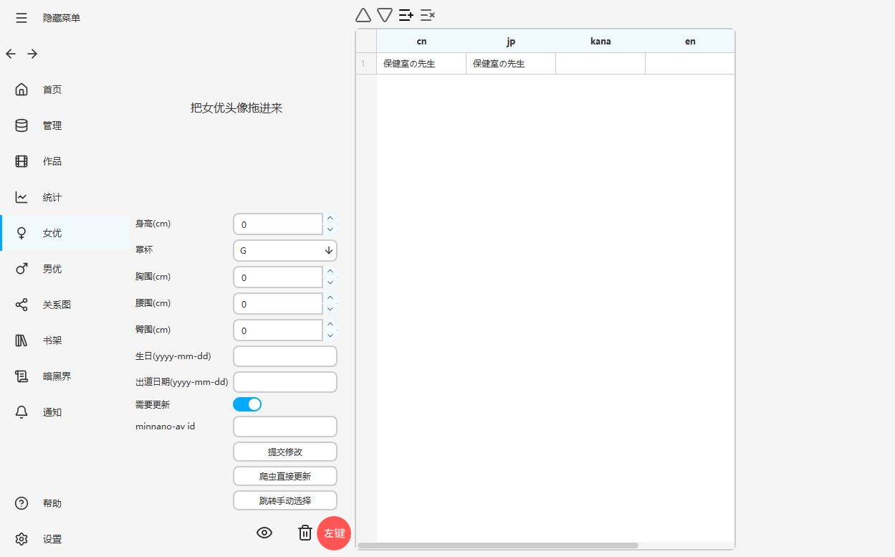The width and height of the screenshot is (895, 557).
Task: Go forward with the right arrow
Action: click(32, 54)
